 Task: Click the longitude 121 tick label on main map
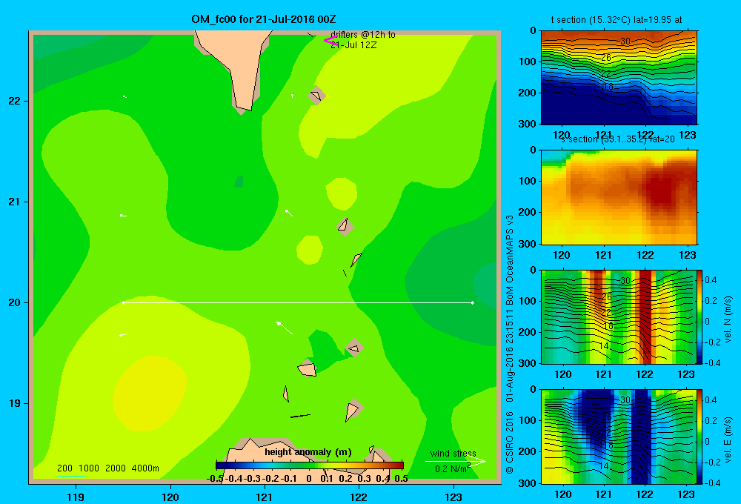[x=265, y=497]
